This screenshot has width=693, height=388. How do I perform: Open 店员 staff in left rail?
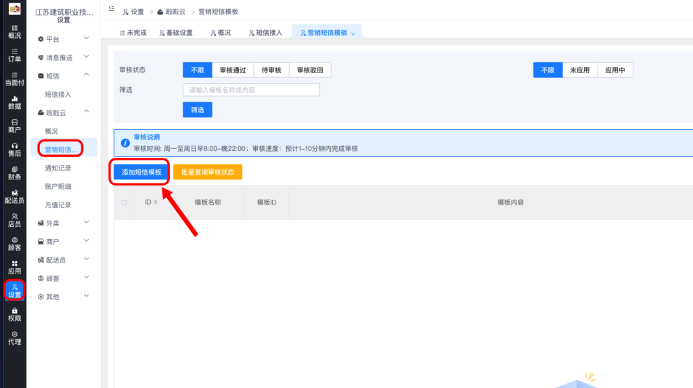point(15,220)
